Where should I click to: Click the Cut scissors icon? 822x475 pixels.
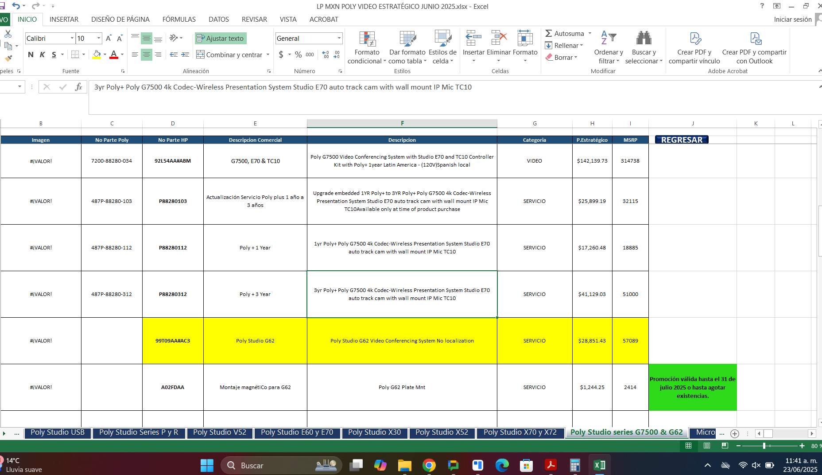(x=8, y=34)
